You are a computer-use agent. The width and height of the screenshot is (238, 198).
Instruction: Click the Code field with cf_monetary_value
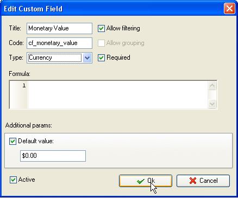pyautogui.click(x=59, y=43)
